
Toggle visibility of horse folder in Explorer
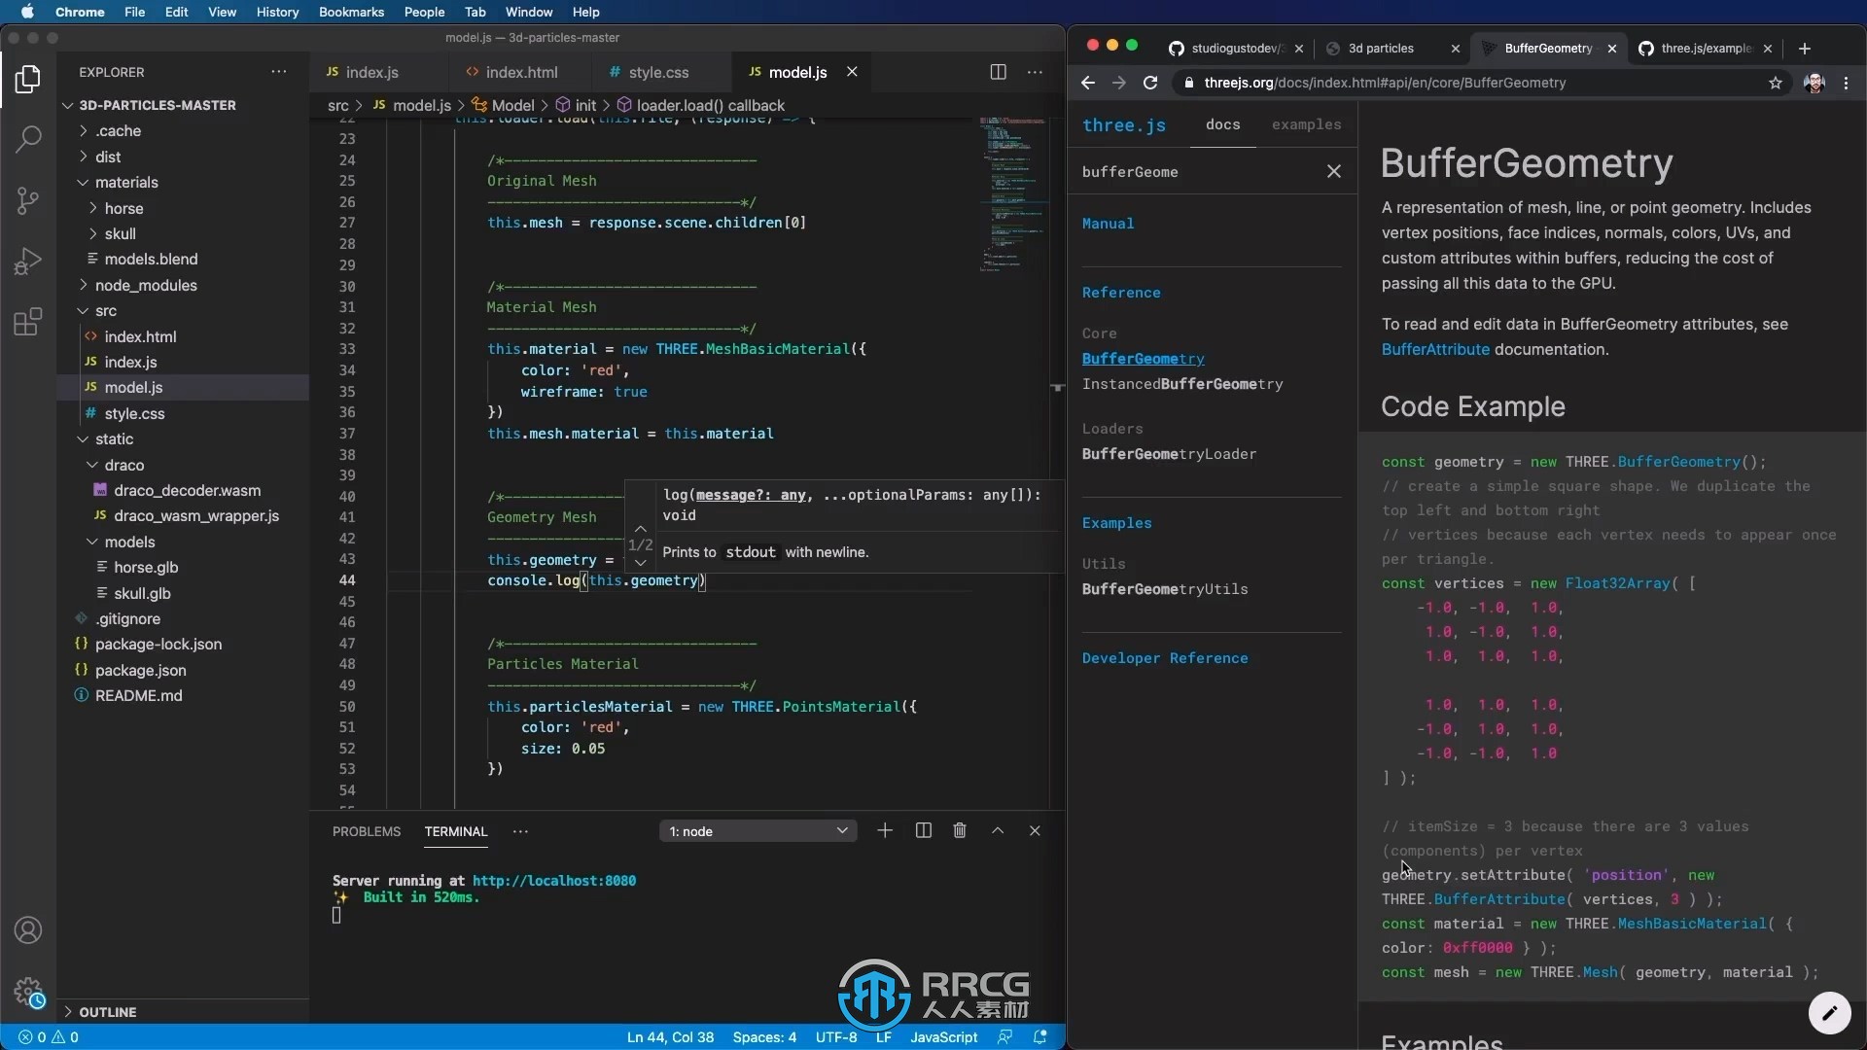pos(124,206)
